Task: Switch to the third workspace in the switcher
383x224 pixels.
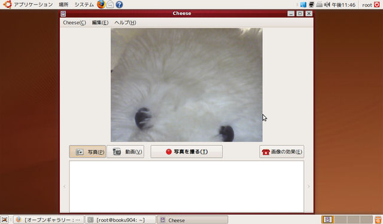Action: click(x=354, y=220)
